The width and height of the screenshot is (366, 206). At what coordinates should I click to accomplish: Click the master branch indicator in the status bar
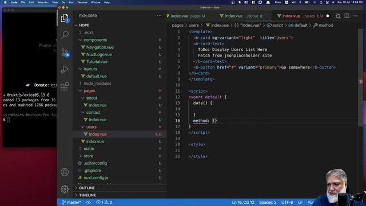click(71, 202)
